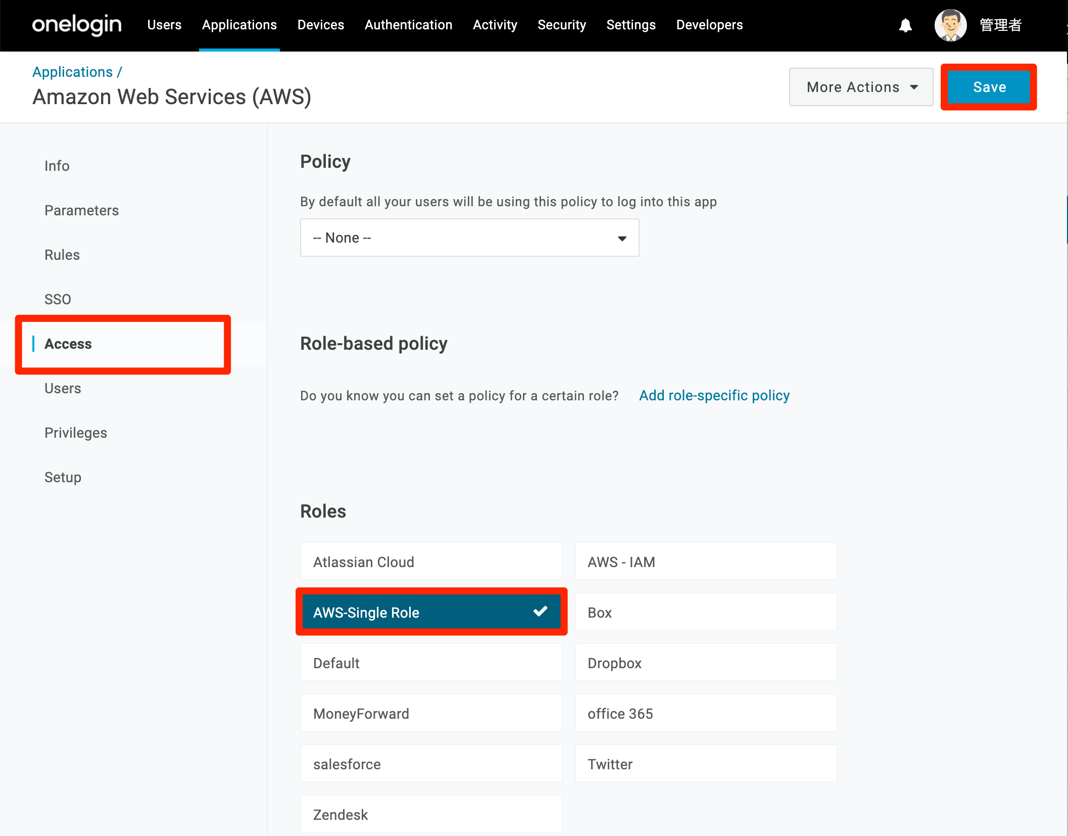
Task: Click the admin user avatar picture
Action: point(950,25)
